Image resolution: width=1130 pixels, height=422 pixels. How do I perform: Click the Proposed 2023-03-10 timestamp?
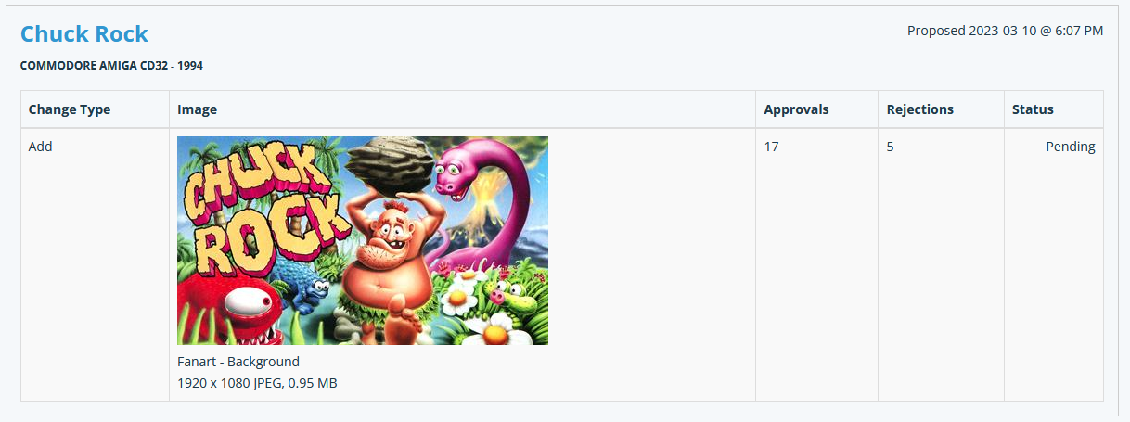pyautogui.click(x=1005, y=31)
